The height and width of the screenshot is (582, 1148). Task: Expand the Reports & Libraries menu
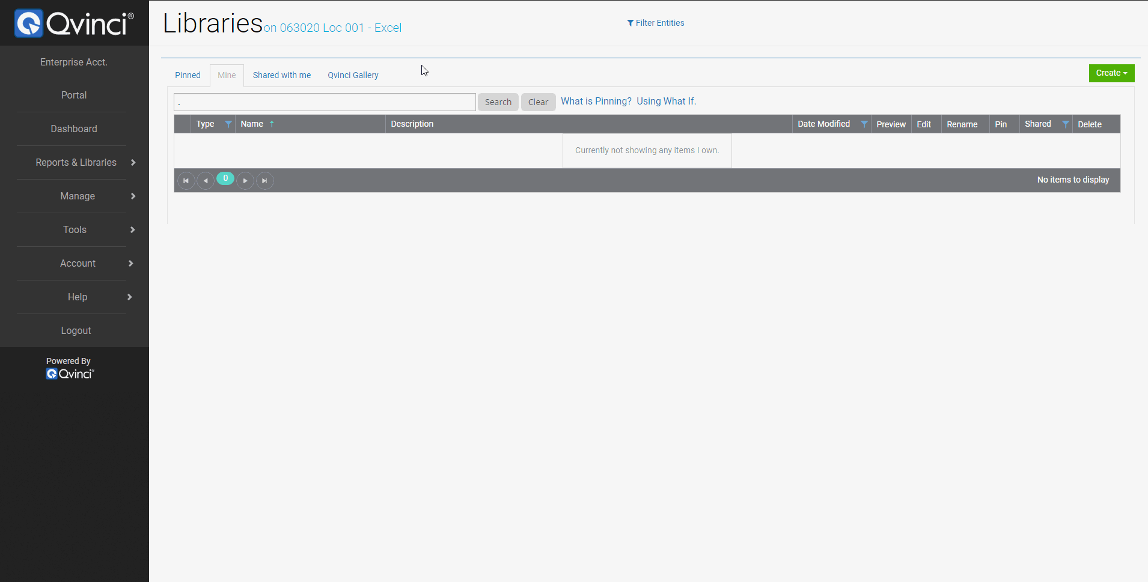[x=76, y=163]
